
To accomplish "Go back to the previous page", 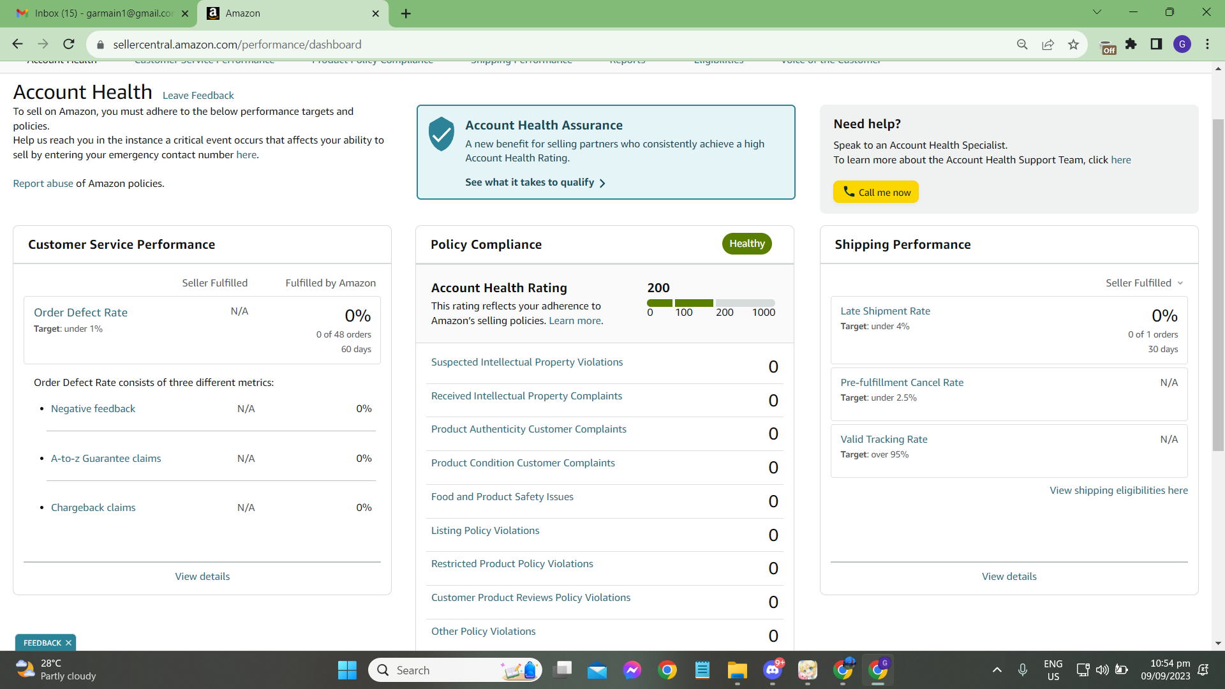I will pyautogui.click(x=17, y=44).
